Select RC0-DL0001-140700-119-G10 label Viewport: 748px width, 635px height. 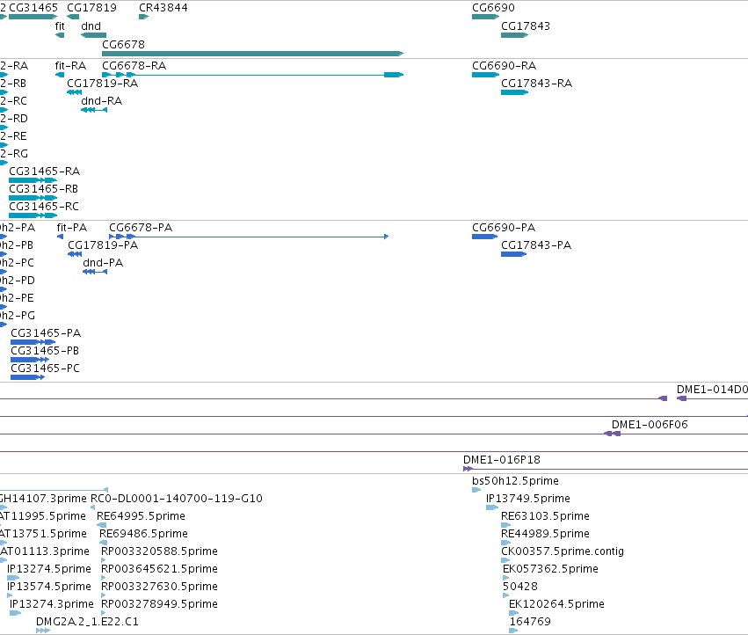[x=177, y=499]
